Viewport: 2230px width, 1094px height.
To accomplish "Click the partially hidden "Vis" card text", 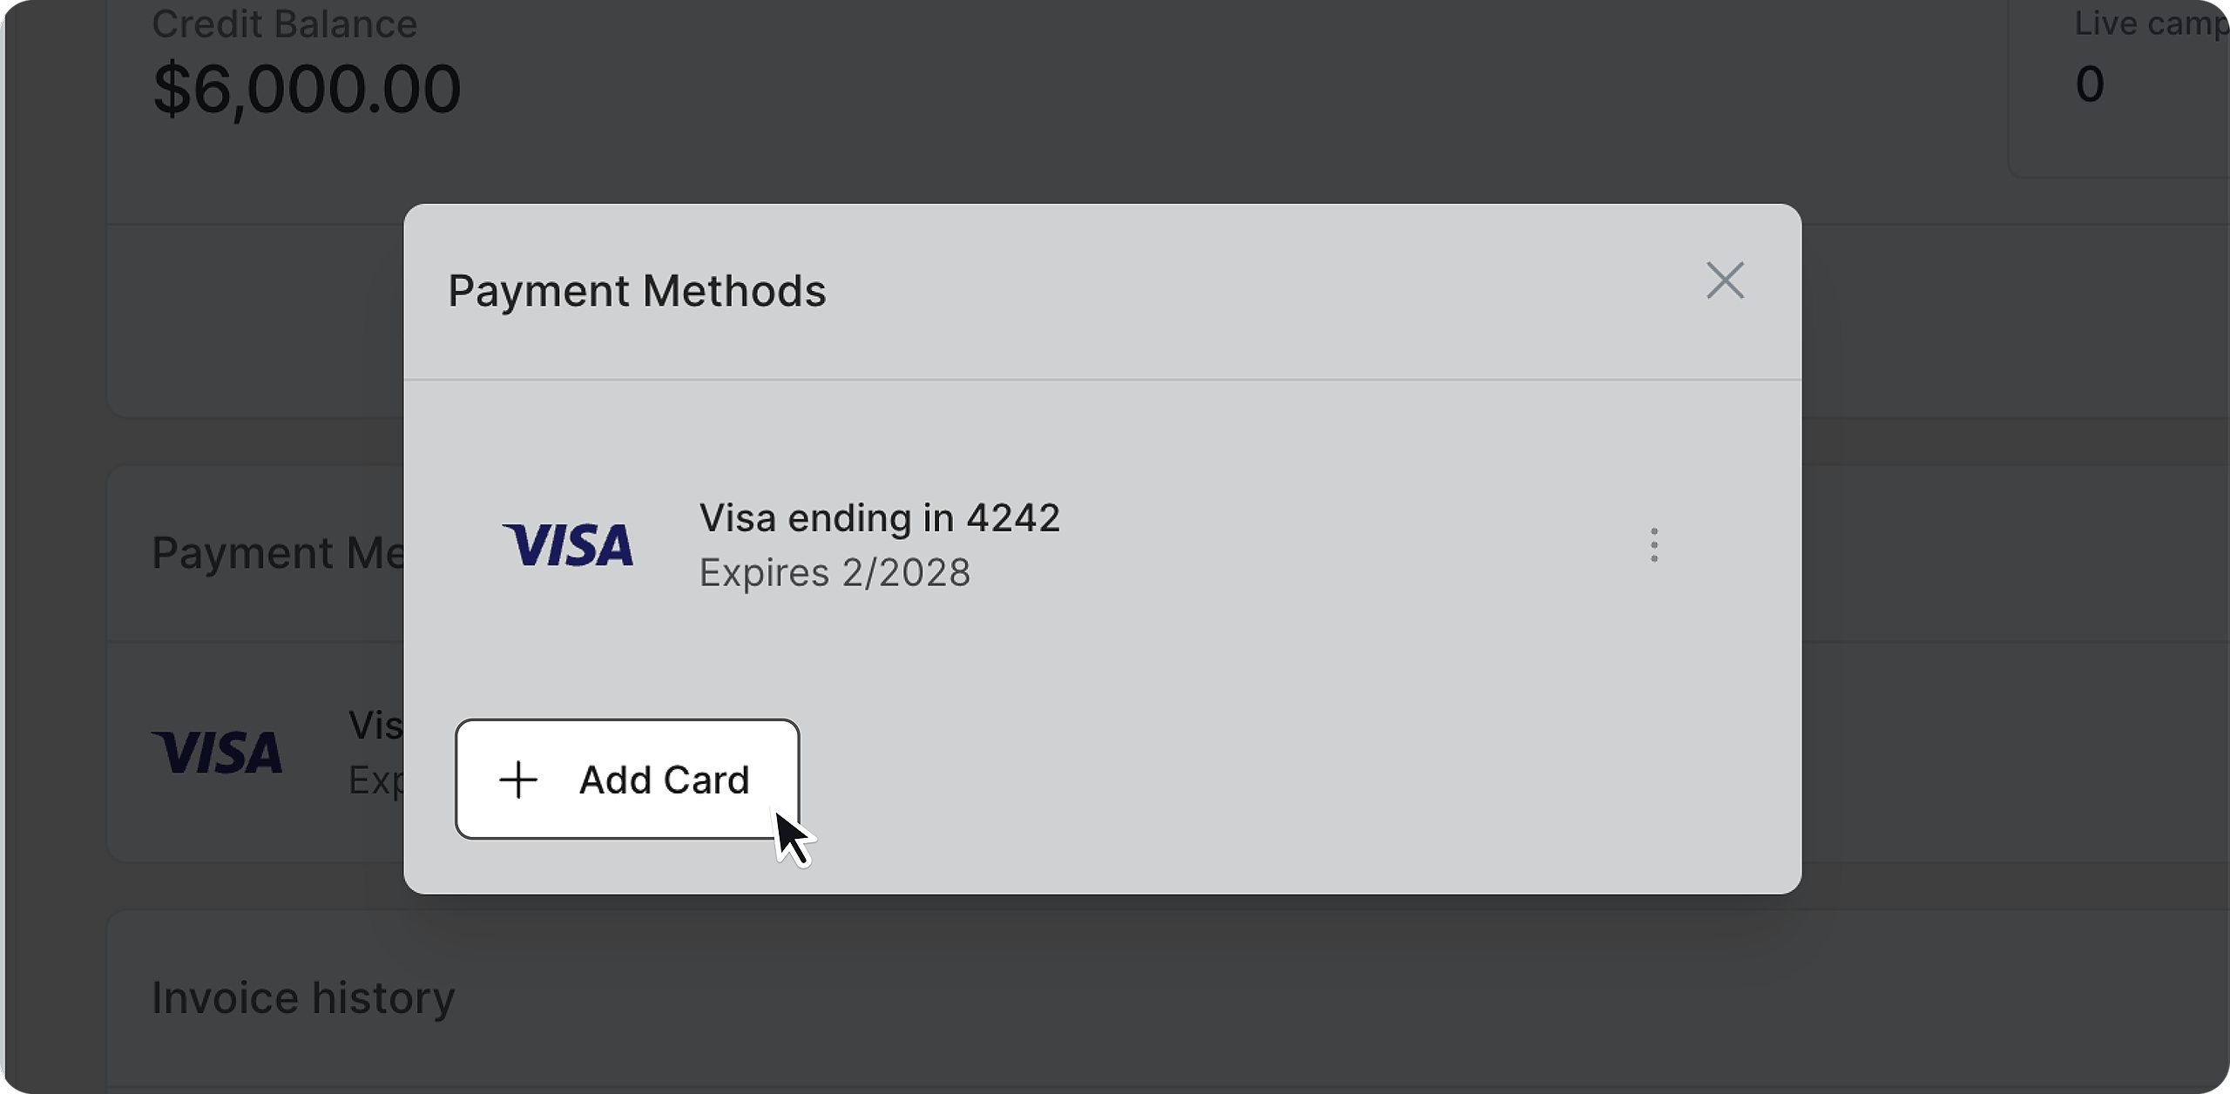I will click(x=375, y=726).
